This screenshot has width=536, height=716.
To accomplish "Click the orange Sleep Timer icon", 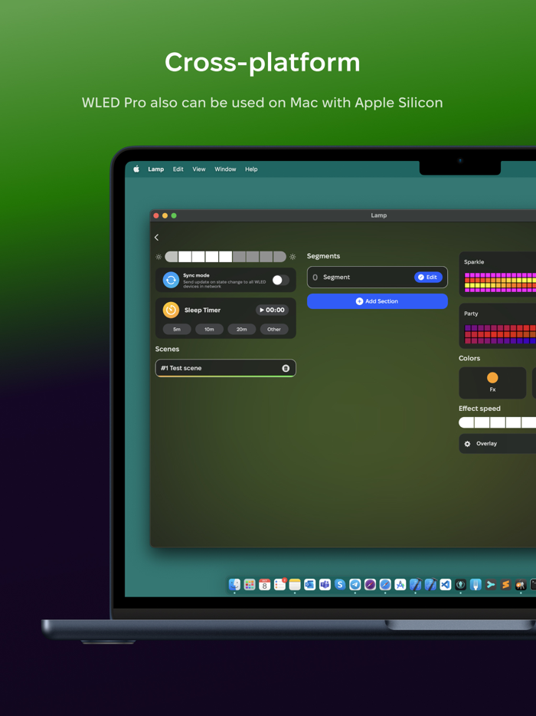I will point(171,310).
